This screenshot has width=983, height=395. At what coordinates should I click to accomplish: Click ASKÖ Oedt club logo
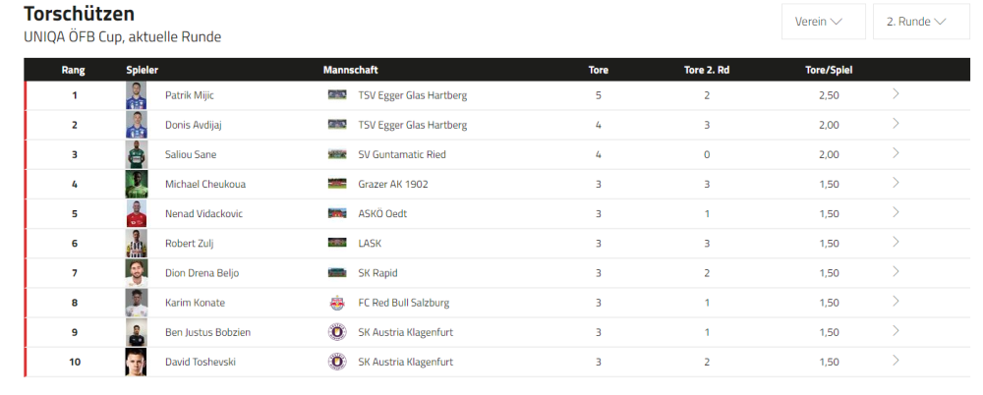[337, 213]
